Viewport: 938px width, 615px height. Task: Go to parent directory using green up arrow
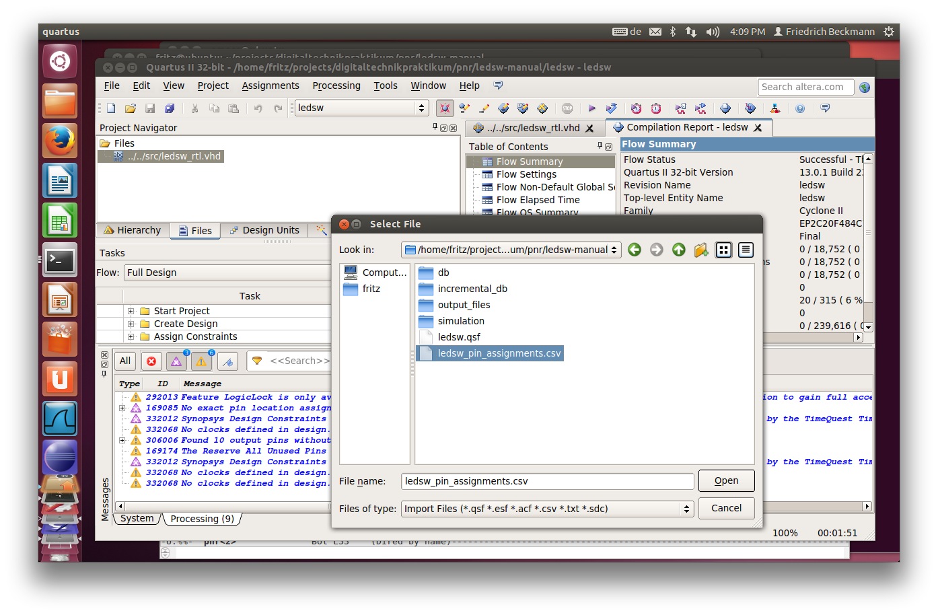coord(678,250)
